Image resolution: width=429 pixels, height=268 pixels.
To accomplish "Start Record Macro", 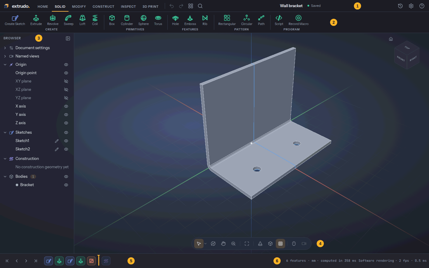I will pos(299,20).
